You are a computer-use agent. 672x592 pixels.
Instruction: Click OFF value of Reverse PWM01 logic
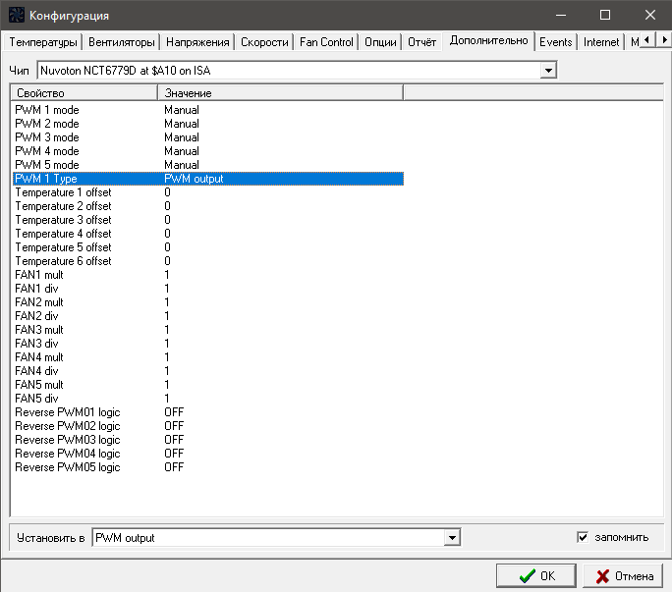pos(174,412)
